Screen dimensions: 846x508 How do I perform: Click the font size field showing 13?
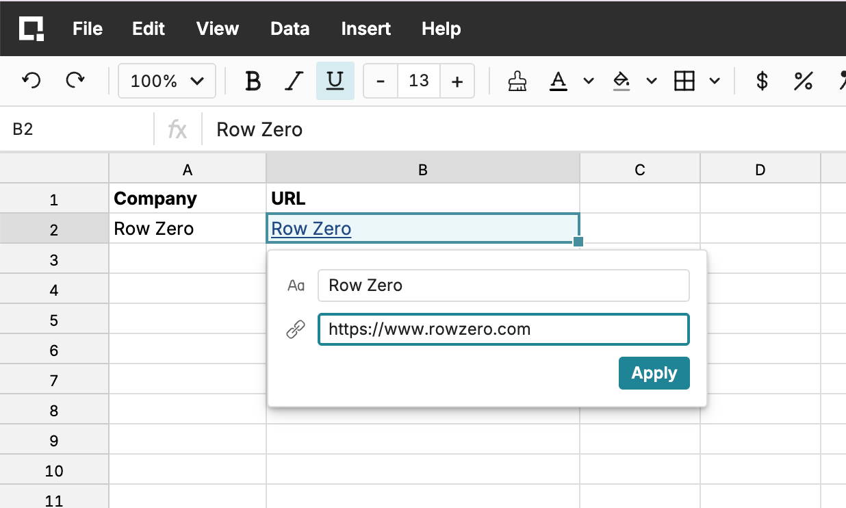[419, 81]
